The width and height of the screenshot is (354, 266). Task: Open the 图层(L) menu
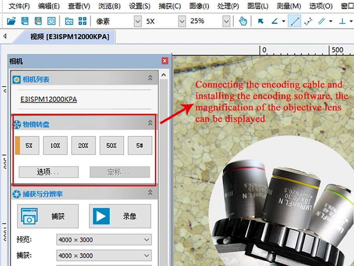pos(258,6)
